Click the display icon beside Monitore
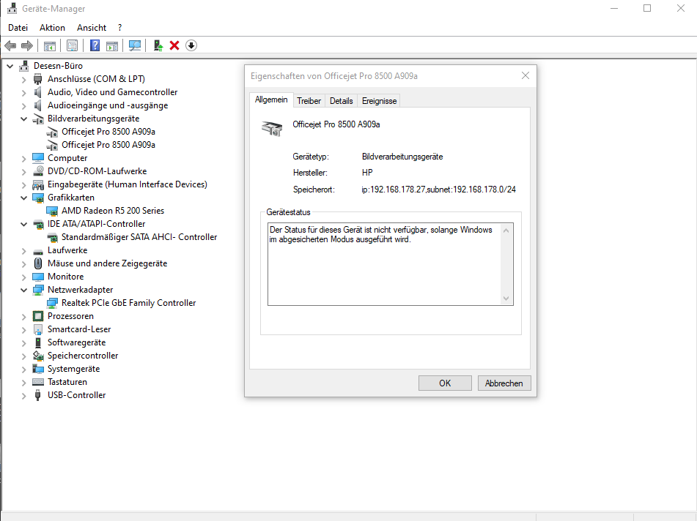The height and width of the screenshot is (521, 697). click(x=38, y=277)
